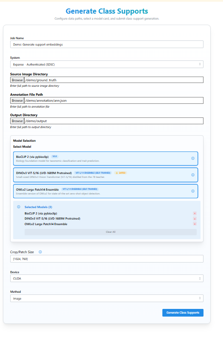Click 'Enter full path to source image directory' hint
Image resolution: width=223 pixels, height=337 pixels.
click(x=35, y=86)
